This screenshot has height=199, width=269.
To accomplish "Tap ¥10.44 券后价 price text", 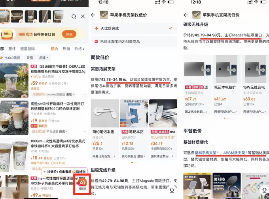I will pyautogui.click(x=42, y=158).
